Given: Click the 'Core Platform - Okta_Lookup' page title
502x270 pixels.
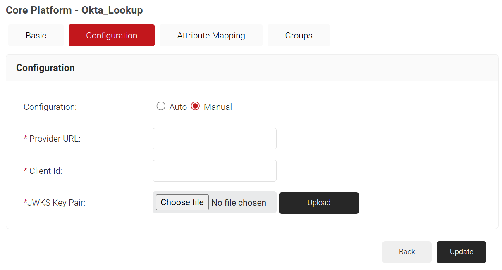Looking at the screenshot, I should point(74,10).
